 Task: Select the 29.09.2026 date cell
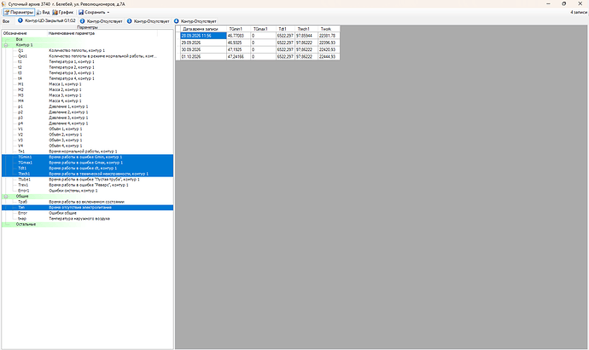[x=203, y=43]
